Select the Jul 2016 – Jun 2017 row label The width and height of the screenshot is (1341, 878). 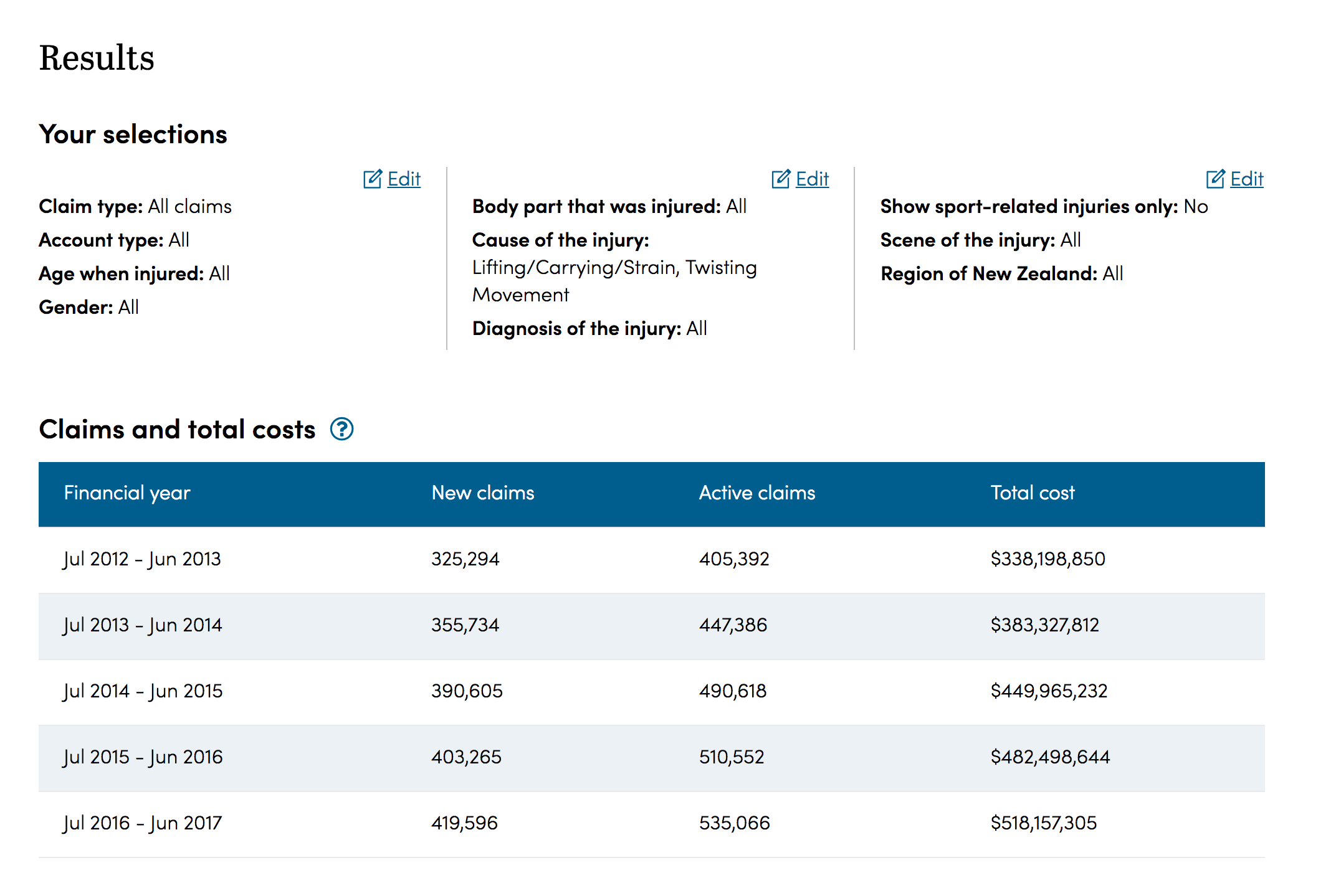pos(143,823)
